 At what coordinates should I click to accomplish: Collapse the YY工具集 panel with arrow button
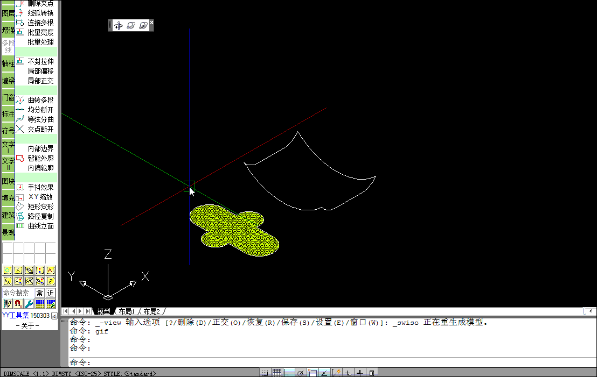point(54,316)
